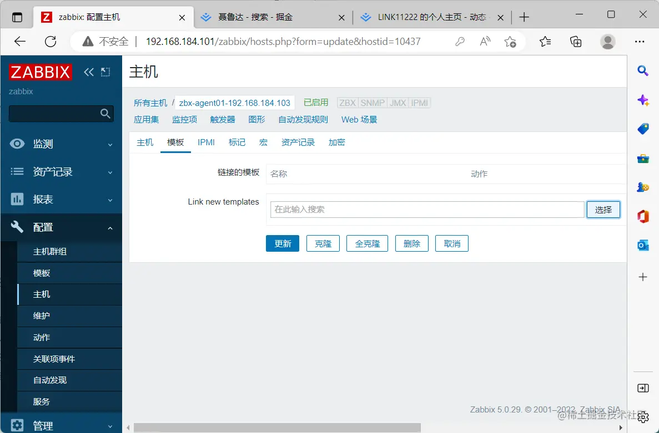Click the 删除 button
This screenshot has height=433, width=659.
[412, 243]
